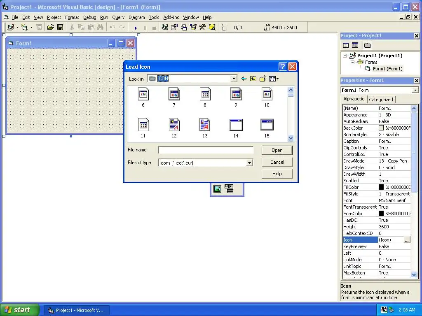The height and width of the screenshot is (316, 422).
Task: Close the Properties panel
Action: [416, 80]
